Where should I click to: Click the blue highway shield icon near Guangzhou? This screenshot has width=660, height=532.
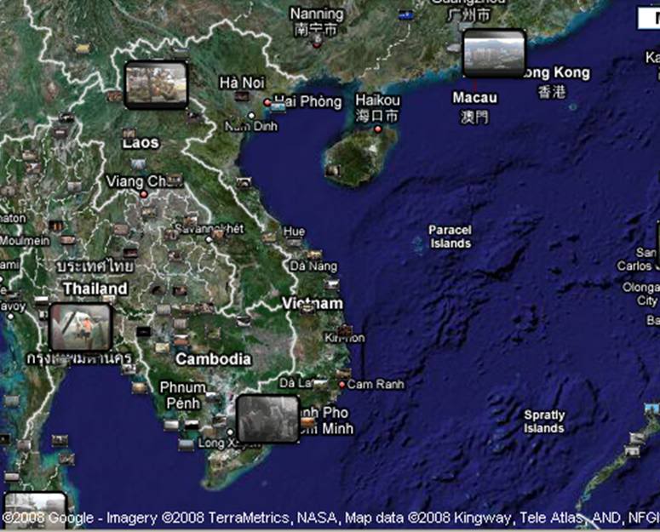(406, 14)
